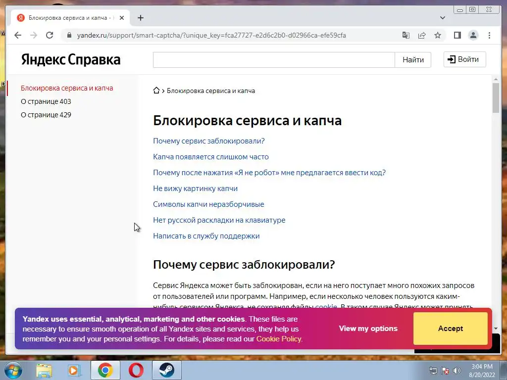This screenshot has width=507, height=380.
Task: Click the Action Center flag tray icon
Action: coord(445,371)
